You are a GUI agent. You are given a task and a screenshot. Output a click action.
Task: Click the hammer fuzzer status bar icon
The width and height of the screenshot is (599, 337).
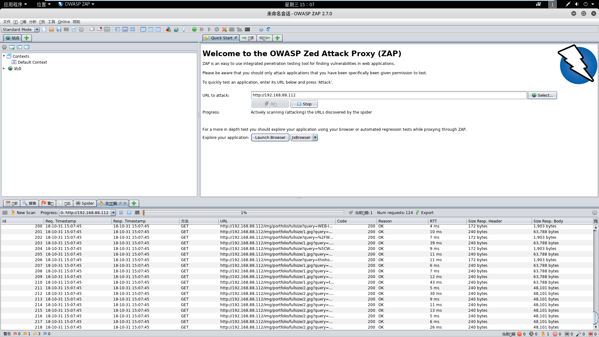pyautogui.click(x=579, y=334)
